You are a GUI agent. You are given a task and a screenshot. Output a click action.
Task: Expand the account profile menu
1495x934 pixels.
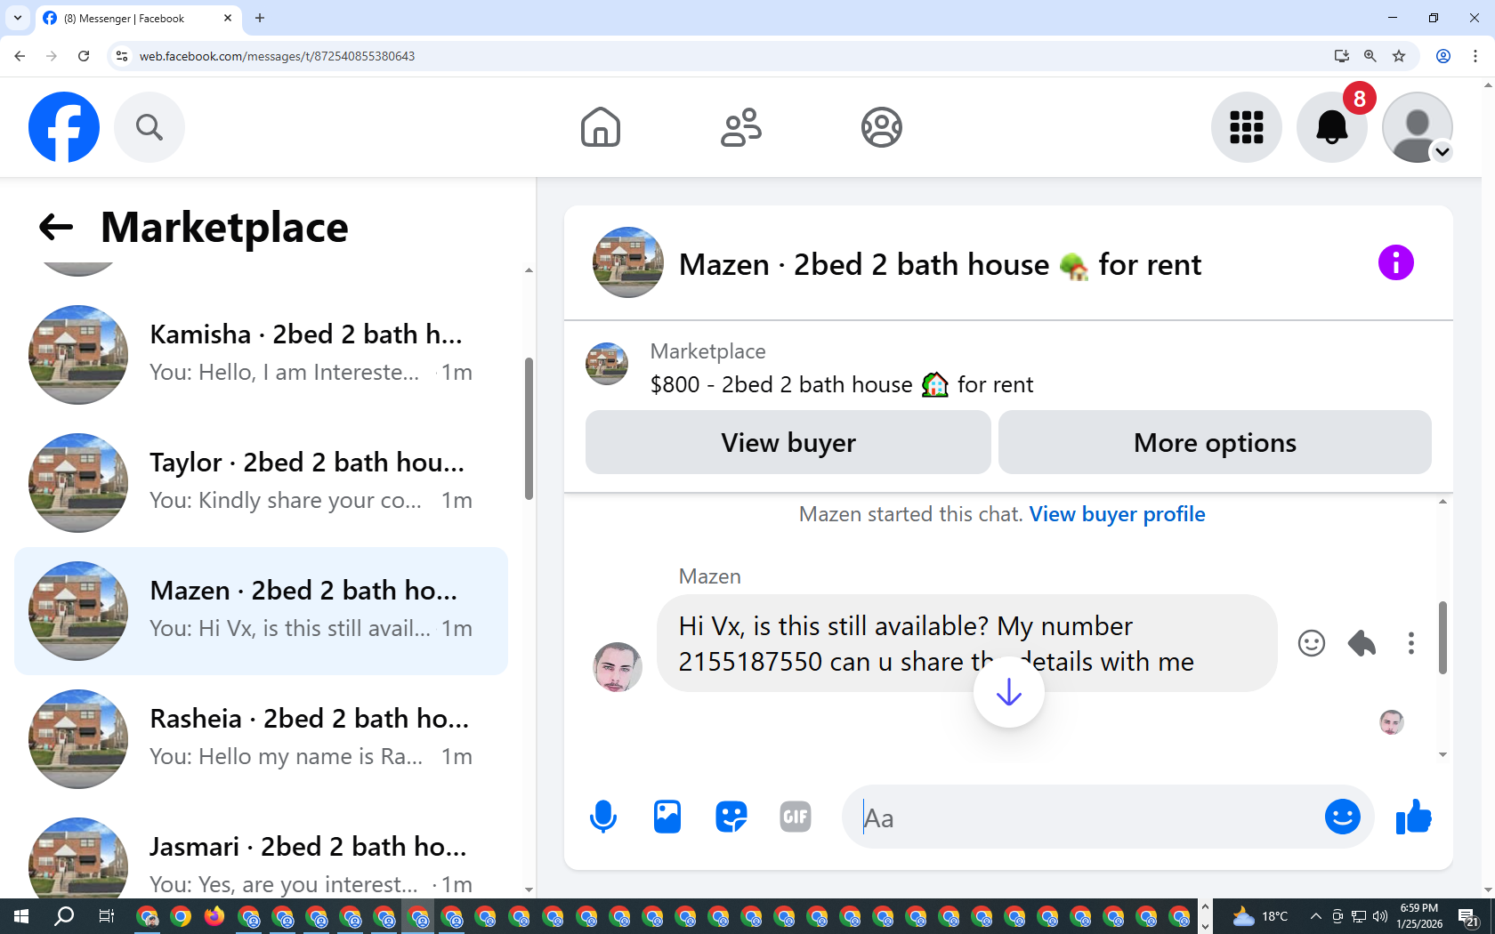coord(1418,127)
